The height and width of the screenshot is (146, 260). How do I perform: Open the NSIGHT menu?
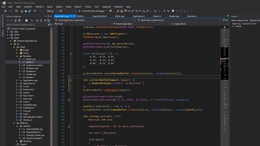[x=78, y=7]
